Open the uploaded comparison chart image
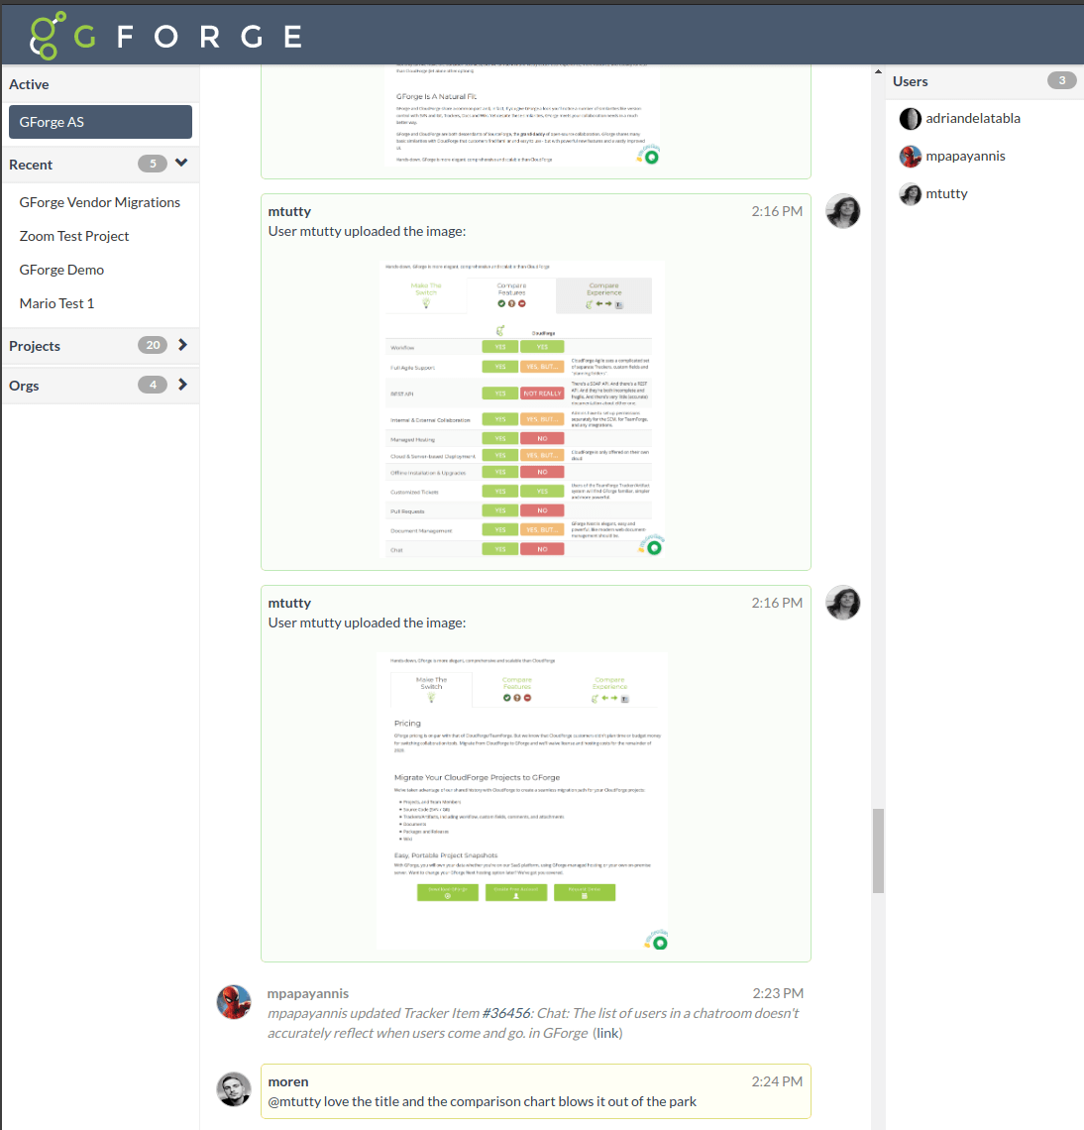Screen dimensions: 1084x1130 tap(524, 408)
